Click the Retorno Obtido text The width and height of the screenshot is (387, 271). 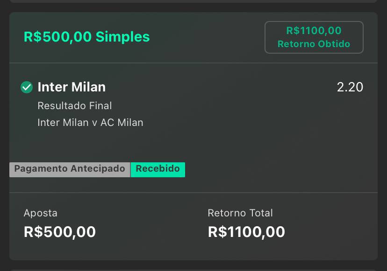click(314, 44)
